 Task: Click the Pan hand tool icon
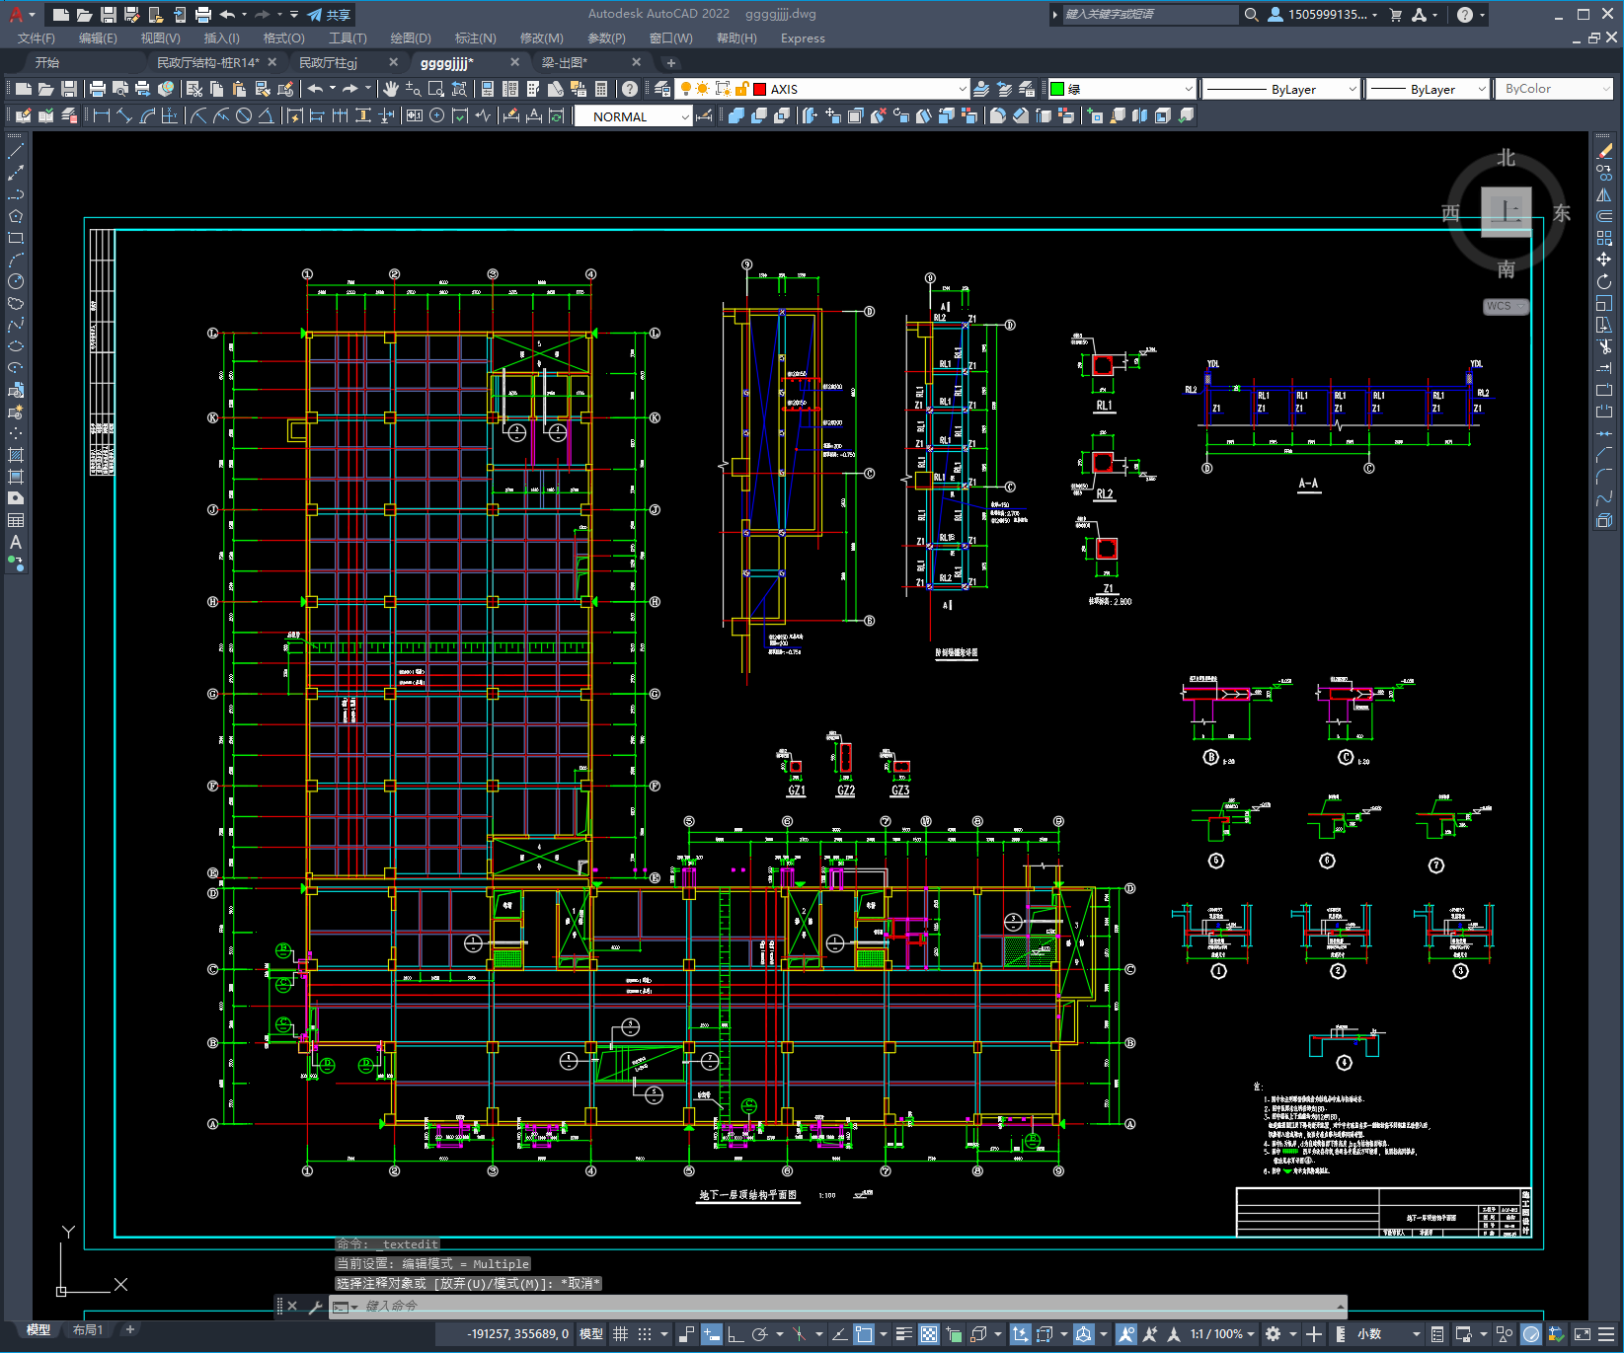pyautogui.click(x=391, y=89)
